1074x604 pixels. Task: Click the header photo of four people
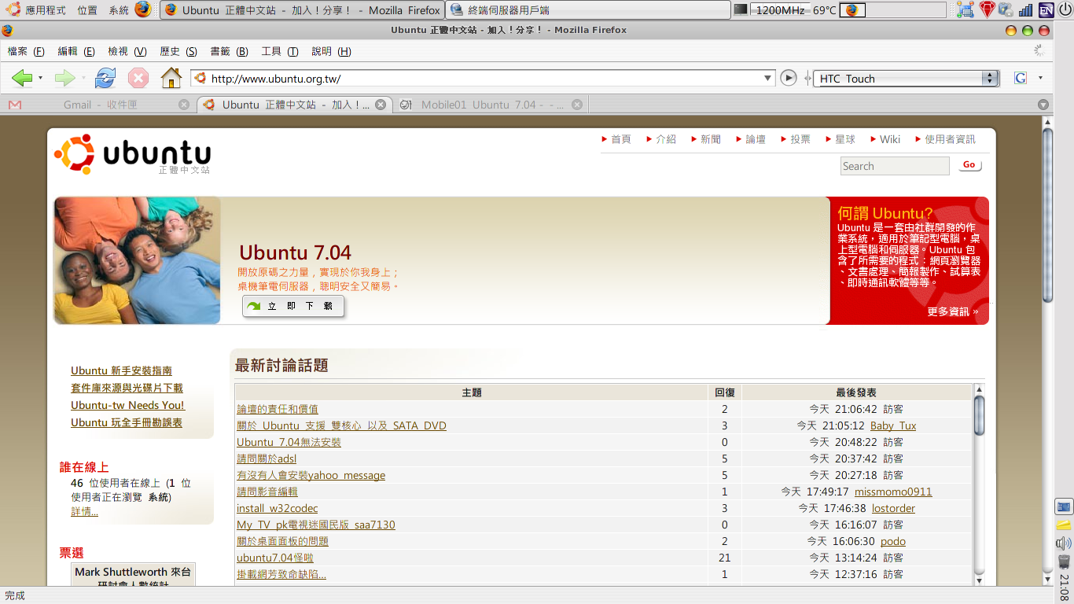(x=137, y=260)
